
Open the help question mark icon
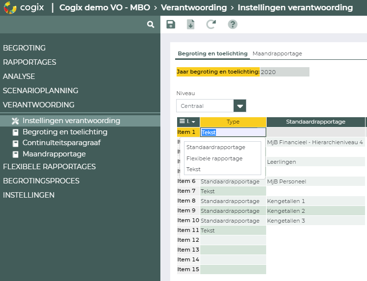tap(232, 24)
